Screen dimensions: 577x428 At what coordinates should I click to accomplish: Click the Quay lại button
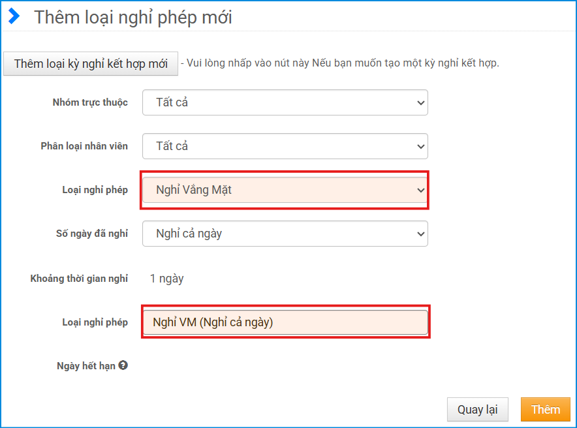pyautogui.click(x=477, y=409)
